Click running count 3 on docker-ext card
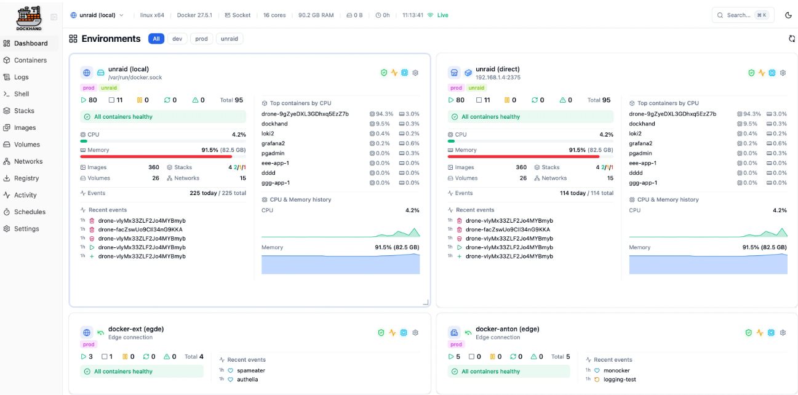 [87, 356]
